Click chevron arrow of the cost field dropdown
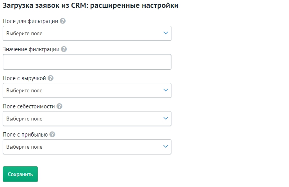The height and width of the screenshot is (187, 289). (166, 119)
